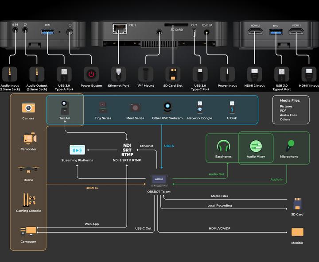Click the Network Dongle icon

[200, 107]
